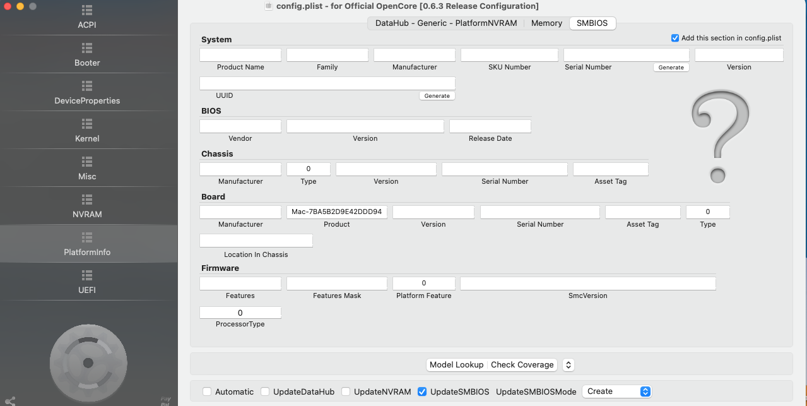The height and width of the screenshot is (406, 807).
Task: Generate a new Serial Number
Action: coord(671,68)
